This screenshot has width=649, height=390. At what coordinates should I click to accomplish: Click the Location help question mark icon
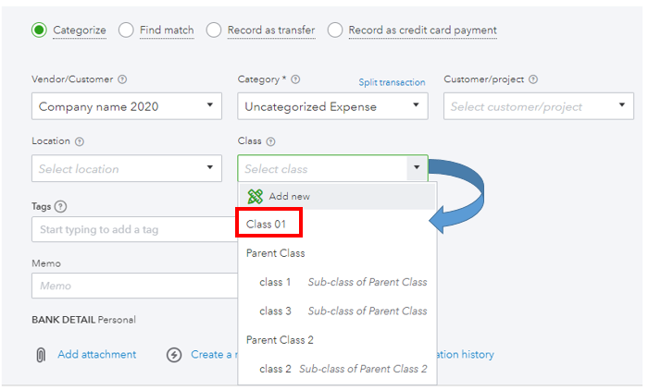[x=79, y=141]
